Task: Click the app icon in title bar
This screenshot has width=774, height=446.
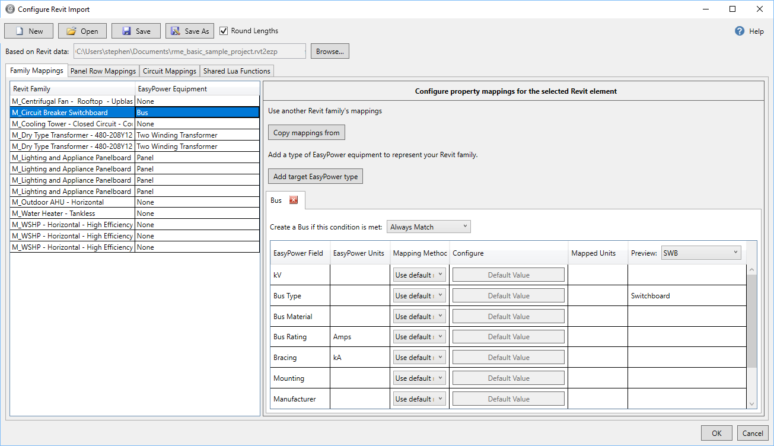Action: (9, 9)
